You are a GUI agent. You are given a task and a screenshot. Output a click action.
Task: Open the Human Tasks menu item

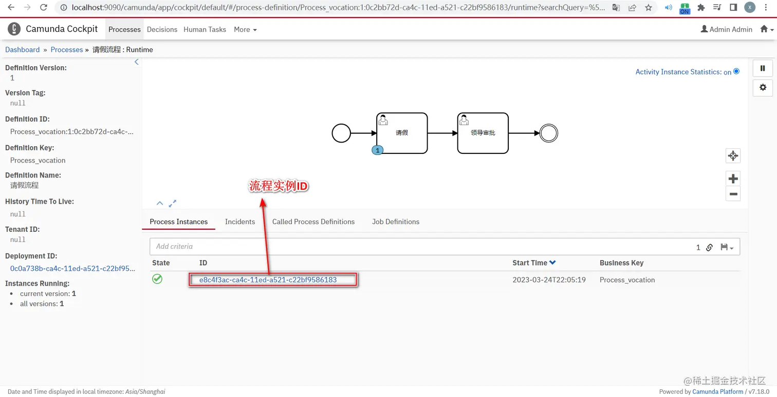[x=205, y=29]
